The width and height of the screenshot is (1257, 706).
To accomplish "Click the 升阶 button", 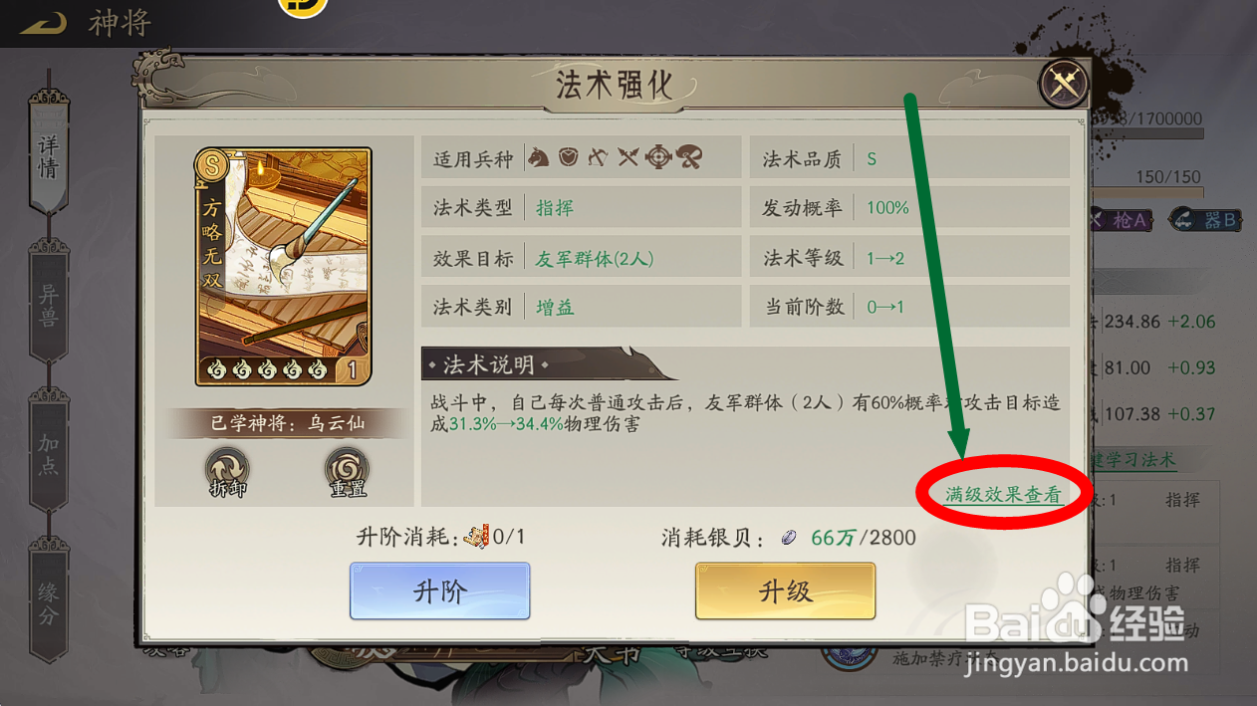I will pos(439,591).
